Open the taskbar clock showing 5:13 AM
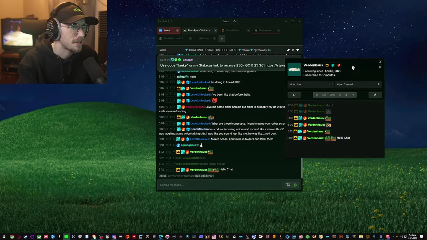427x240 pixels. (x=413, y=237)
